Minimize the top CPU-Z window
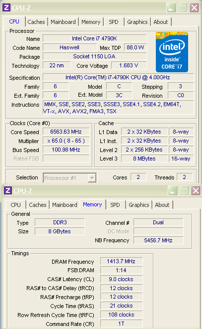 click(171, 8)
